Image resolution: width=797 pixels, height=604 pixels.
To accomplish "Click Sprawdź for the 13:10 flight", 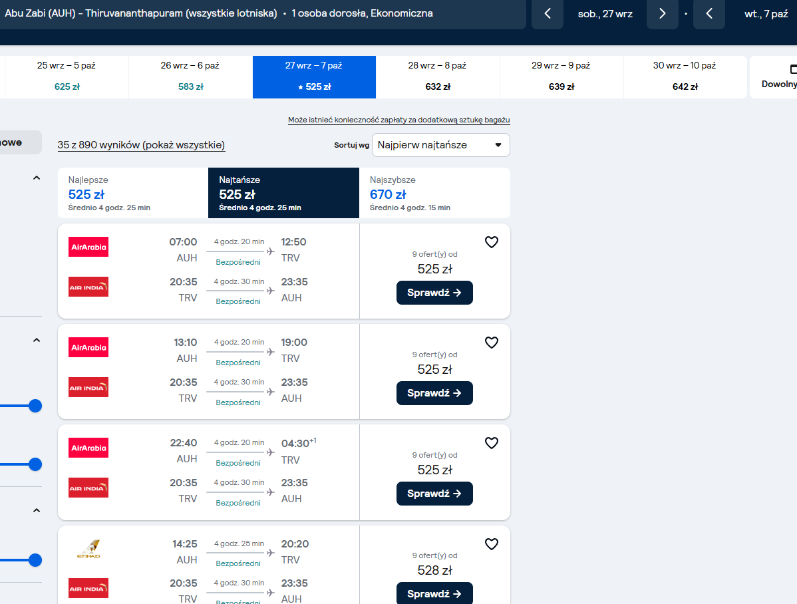I will [x=434, y=393].
